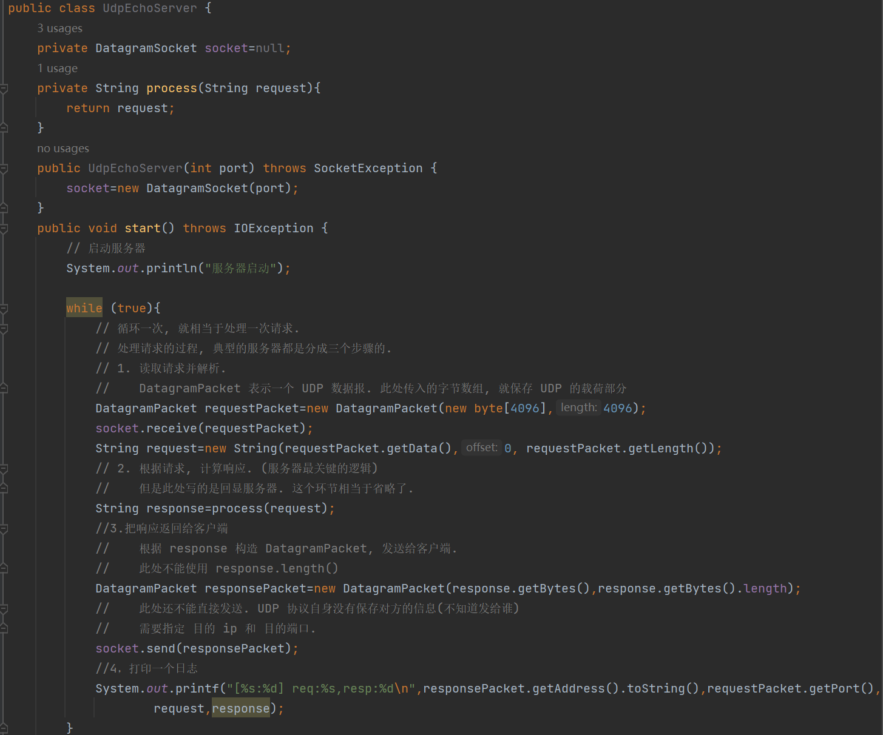This screenshot has height=735, width=883.
Task: Click method name 'start' in declaration
Action: [x=143, y=229]
